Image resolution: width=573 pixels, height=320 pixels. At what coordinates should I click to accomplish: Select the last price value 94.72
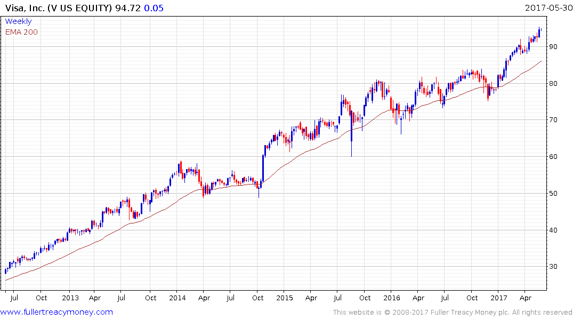[x=128, y=8]
